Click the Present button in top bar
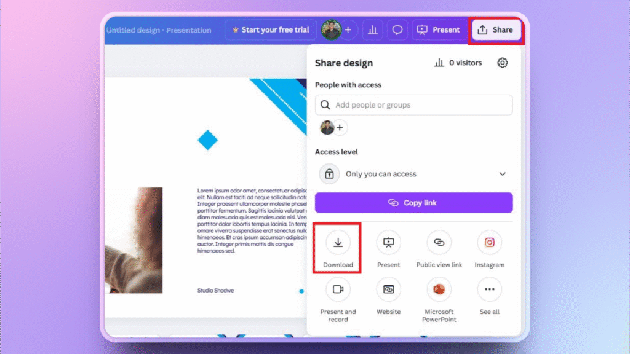The width and height of the screenshot is (630, 354). tap(439, 29)
